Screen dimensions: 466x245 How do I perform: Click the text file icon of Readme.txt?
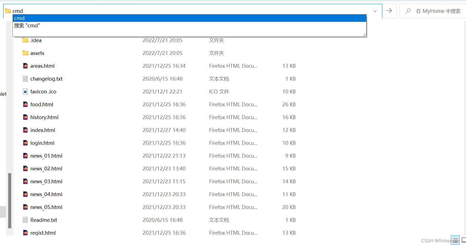(x=25, y=220)
